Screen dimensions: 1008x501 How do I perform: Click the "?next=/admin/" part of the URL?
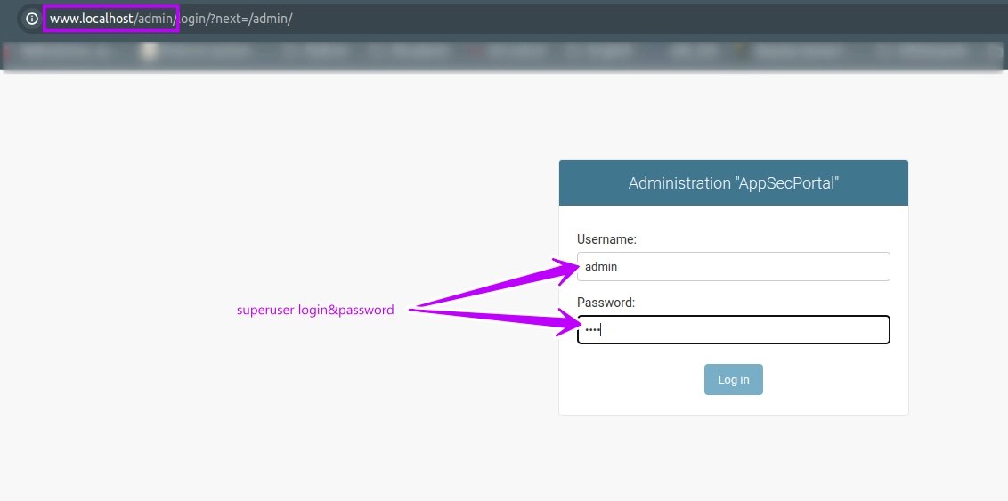(x=252, y=19)
